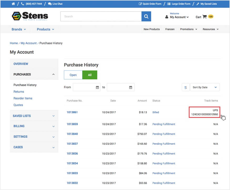Switch to Open purchases filter
Screen dimensions: 230x190
pyautogui.click(x=73, y=75)
